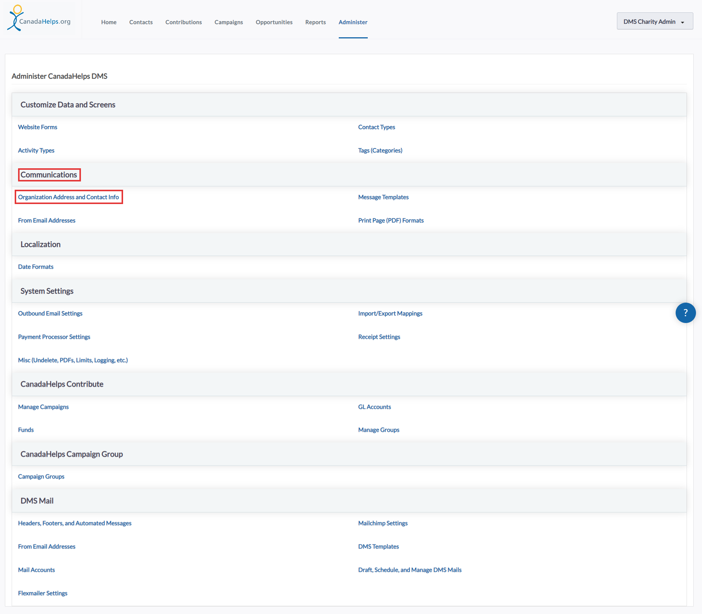Open the Campaign Groups link
Screen dimensions: 702x614
tap(41, 477)
